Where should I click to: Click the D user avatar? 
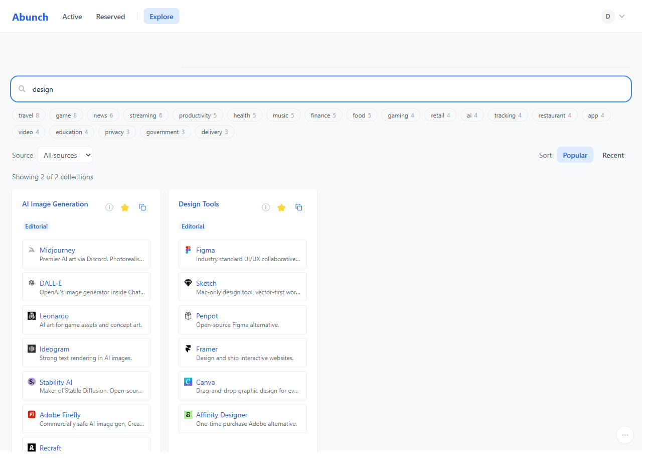[x=608, y=16]
